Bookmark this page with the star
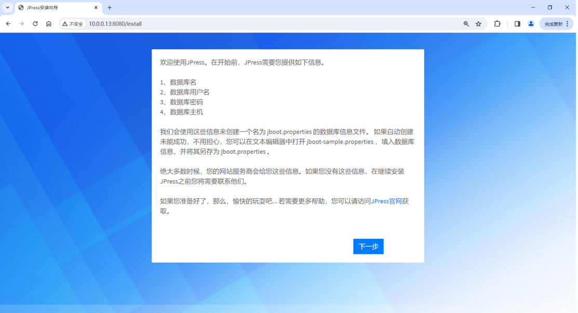 pyautogui.click(x=478, y=24)
